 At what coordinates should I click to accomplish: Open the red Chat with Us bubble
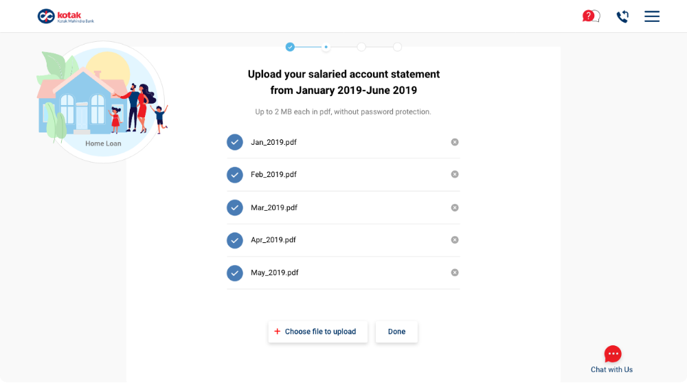pos(613,354)
